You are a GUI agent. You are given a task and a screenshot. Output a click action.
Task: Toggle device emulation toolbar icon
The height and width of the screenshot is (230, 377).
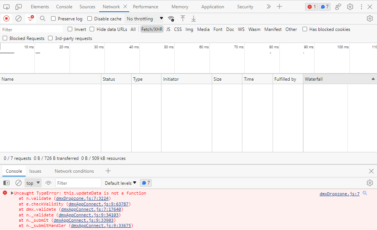coord(18,7)
